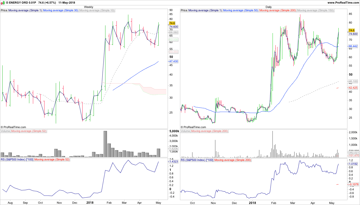Select Moving average (Simple 1) in Daily chart
Screen dimensions: 360x205
click(x=205, y=11)
